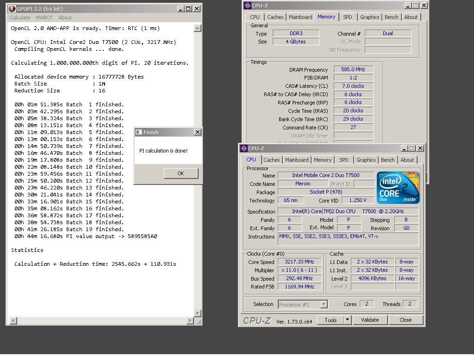This screenshot has height=355, width=474.
Task: Switch to About tab in front CPU-Z window
Action: [x=407, y=160]
